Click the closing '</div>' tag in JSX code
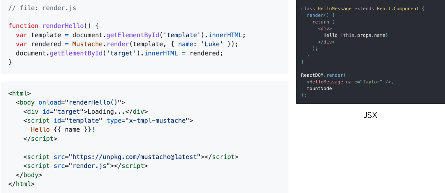This screenshot has width=445, height=193. (x=326, y=42)
